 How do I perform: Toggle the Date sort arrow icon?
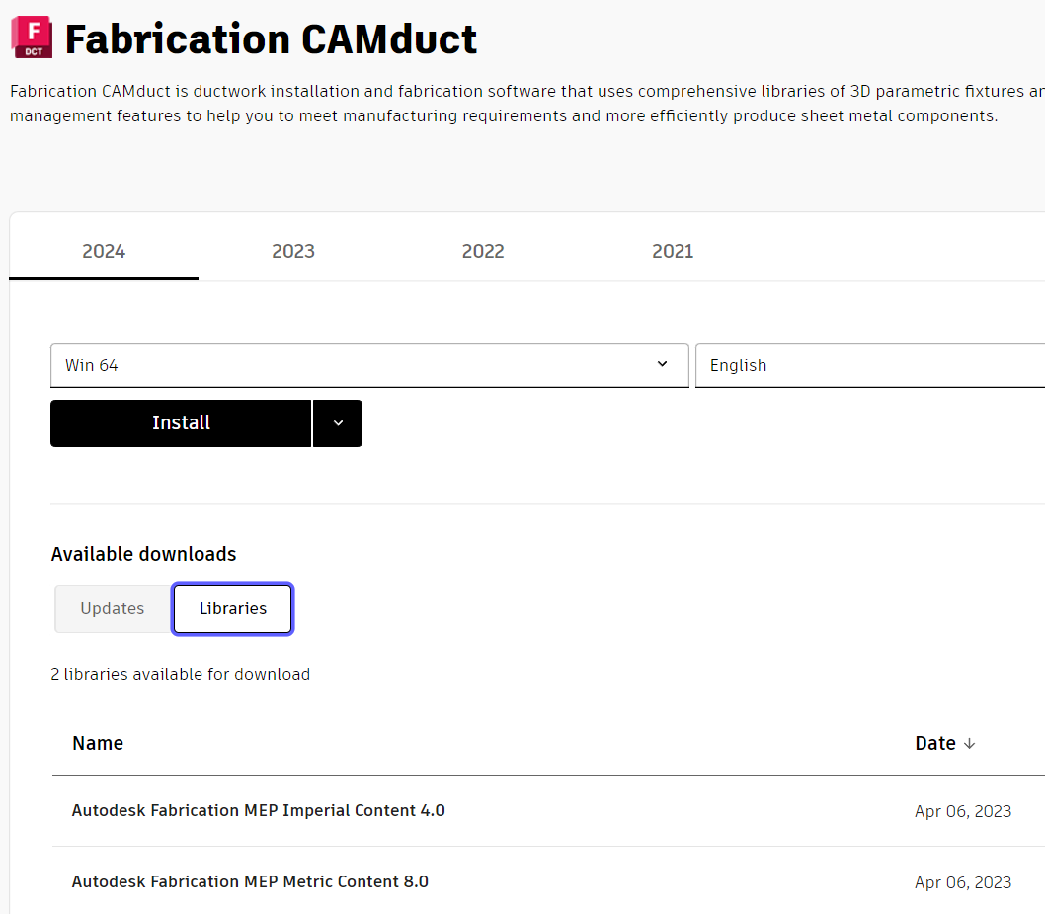coord(970,743)
